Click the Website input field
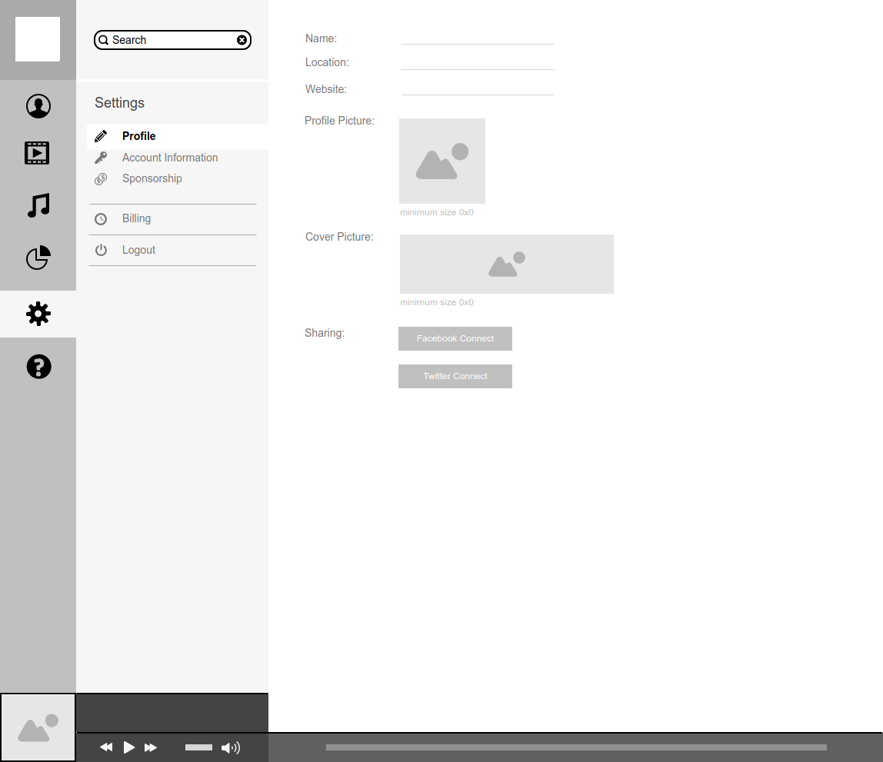Image resolution: width=883 pixels, height=762 pixels. tap(478, 88)
